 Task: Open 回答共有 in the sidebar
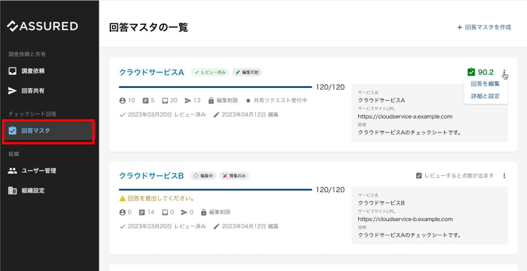pos(33,91)
